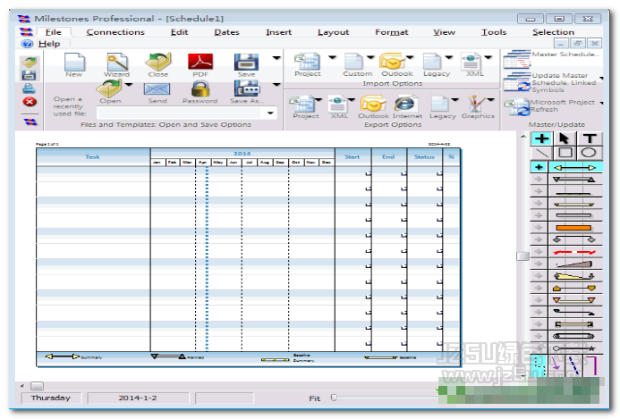The width and height of the screenshot is (620, 419).
Task: Open the recently used file combo box
Action: 187,113
